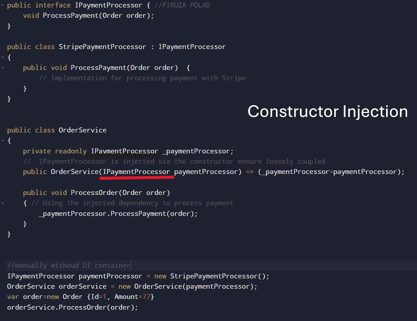
Task: Click the injected via the constructor comment line
Action: click(x=174, y=162)
